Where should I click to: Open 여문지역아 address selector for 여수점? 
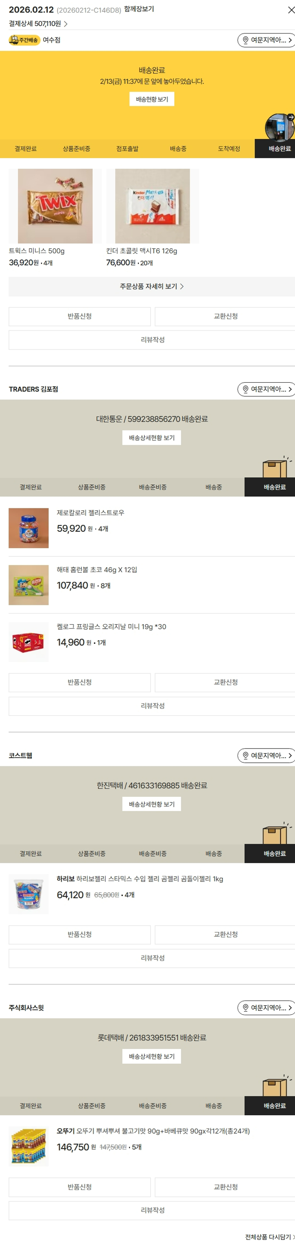[x=266, y=41]
